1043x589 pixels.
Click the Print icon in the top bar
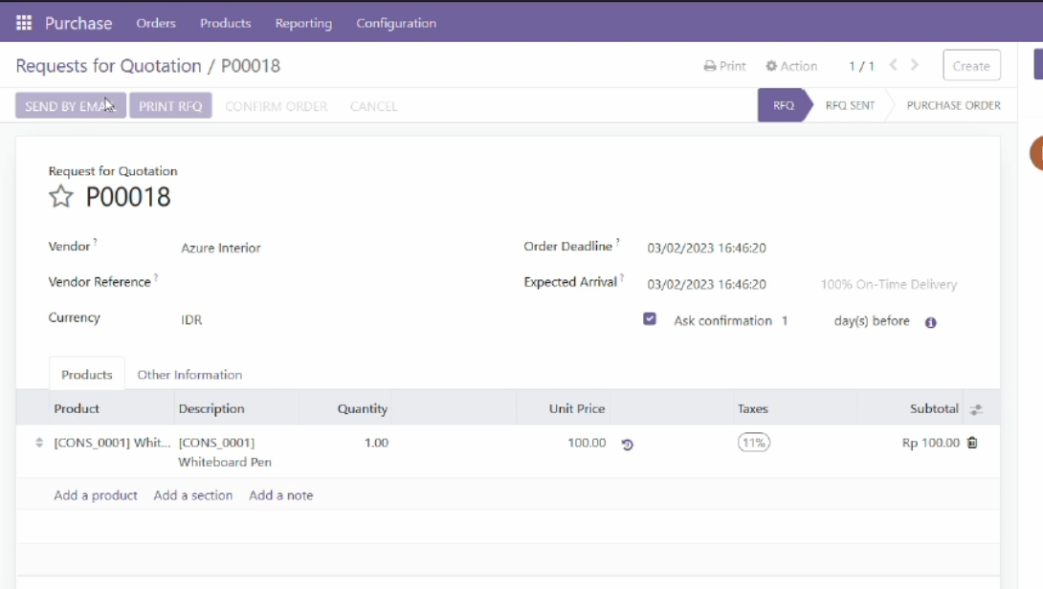pyautogui.click(x=724, y=65)
